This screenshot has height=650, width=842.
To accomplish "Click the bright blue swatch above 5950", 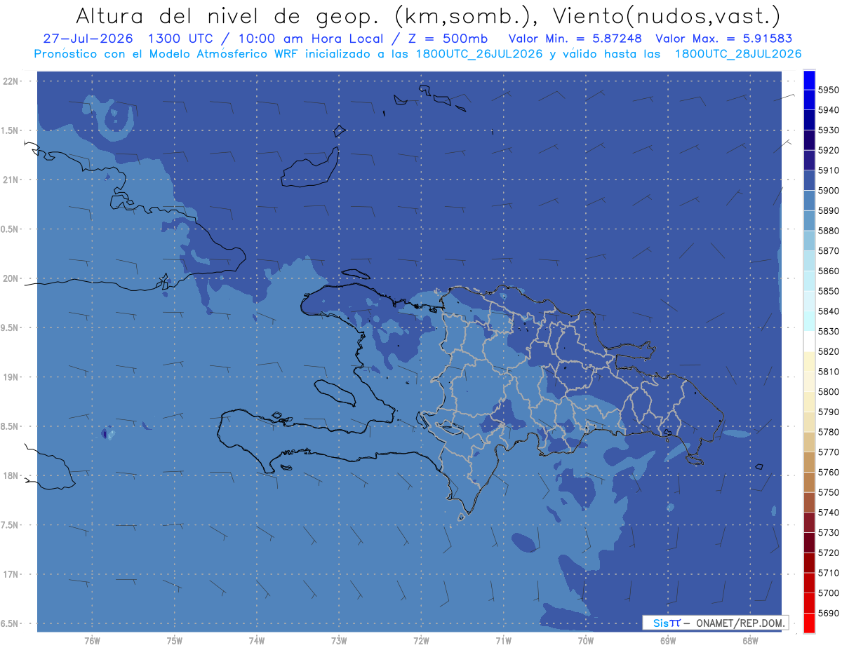I will [809, 79].
